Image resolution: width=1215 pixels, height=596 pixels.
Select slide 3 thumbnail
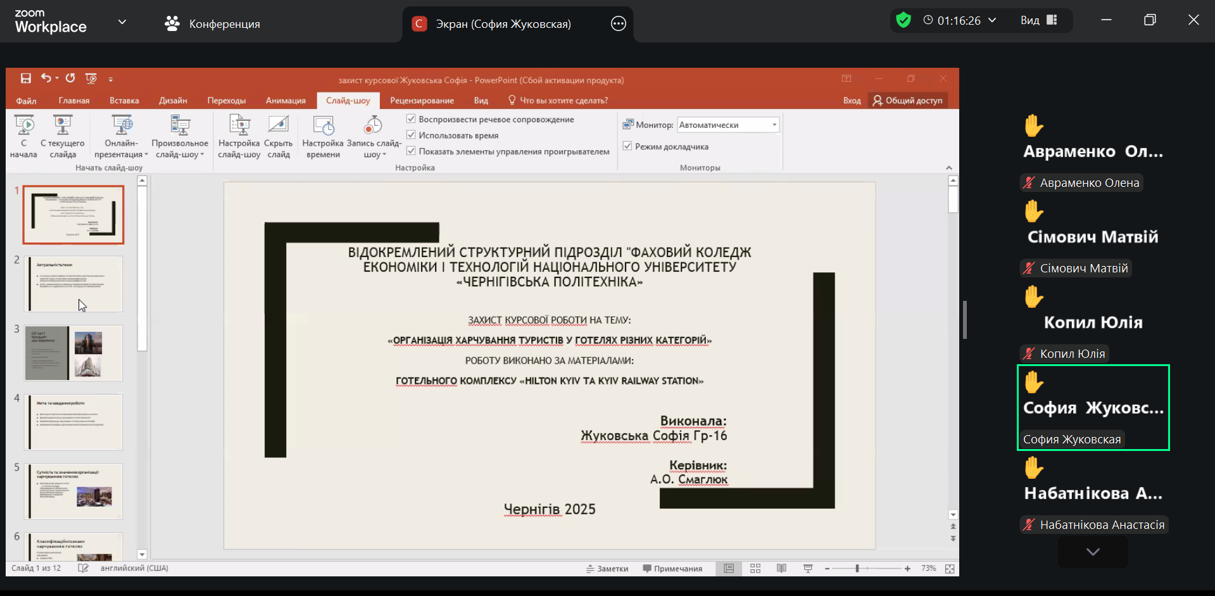coord(73,353)
